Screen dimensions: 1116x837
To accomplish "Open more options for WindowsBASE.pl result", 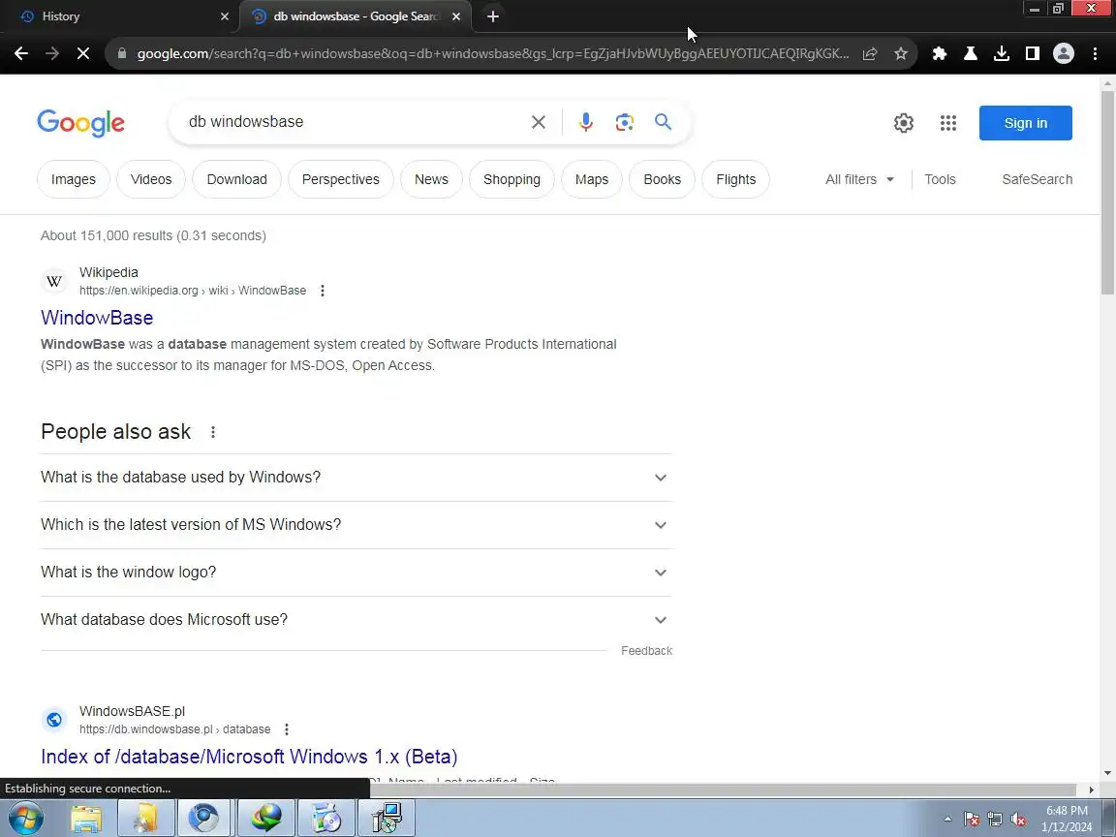I will [286, 729].
